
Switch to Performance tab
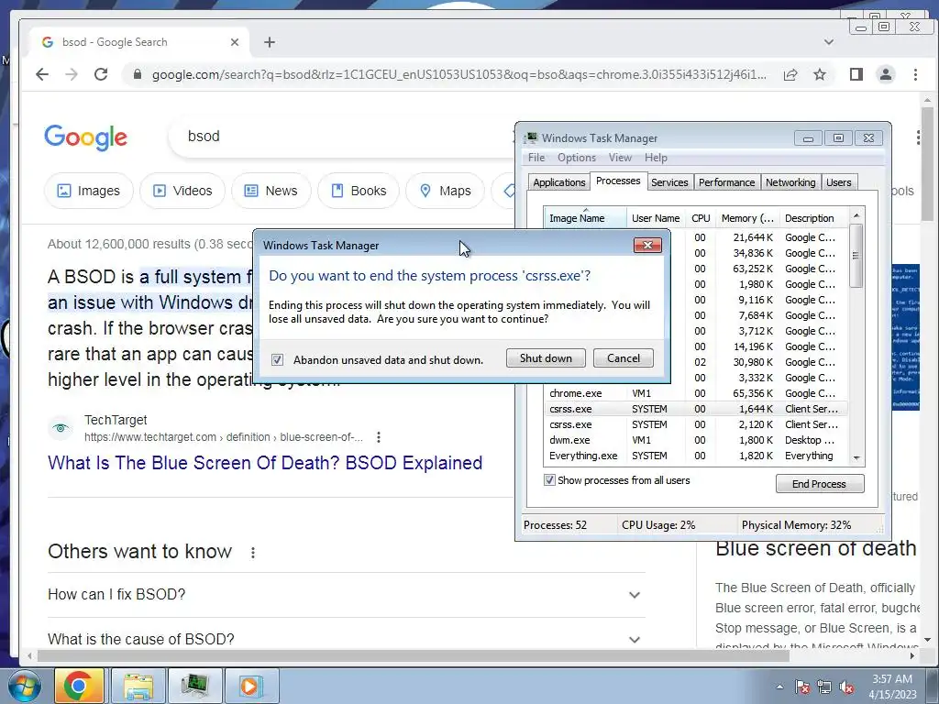(x=726, y=182)
